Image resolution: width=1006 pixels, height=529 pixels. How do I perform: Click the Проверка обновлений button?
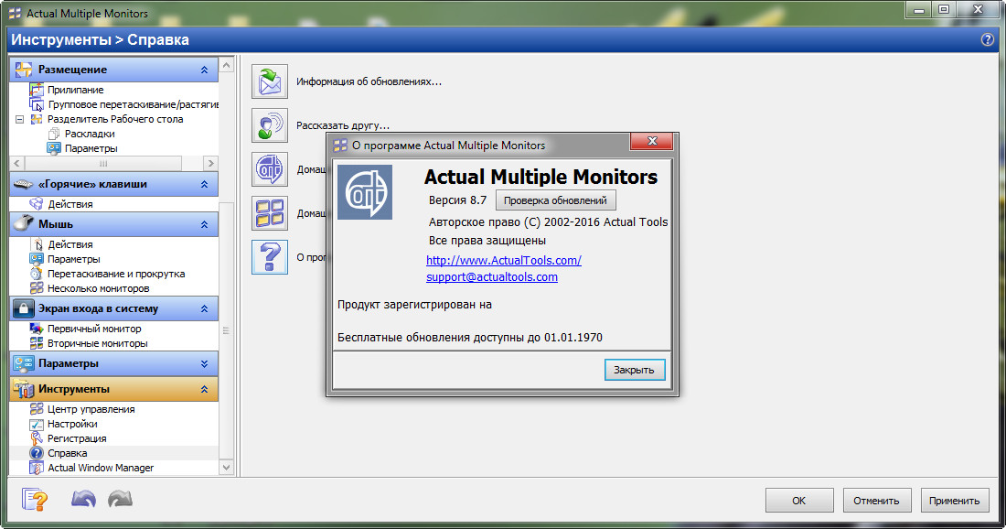(x=556, y=200)
